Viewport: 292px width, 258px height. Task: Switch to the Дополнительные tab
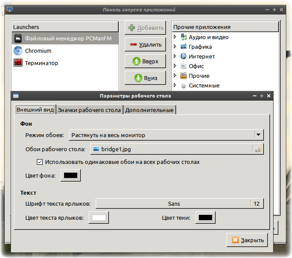pos(149,110)
